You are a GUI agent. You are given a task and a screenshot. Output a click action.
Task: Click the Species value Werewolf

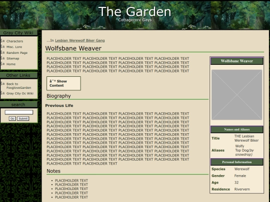[x=242, y=169]
